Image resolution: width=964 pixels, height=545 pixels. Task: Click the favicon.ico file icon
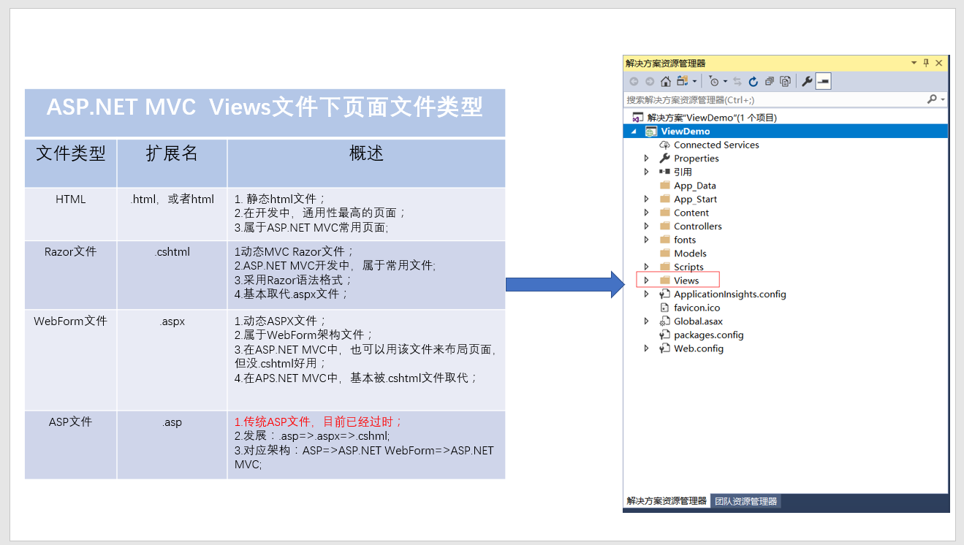[x=664, y=308]
